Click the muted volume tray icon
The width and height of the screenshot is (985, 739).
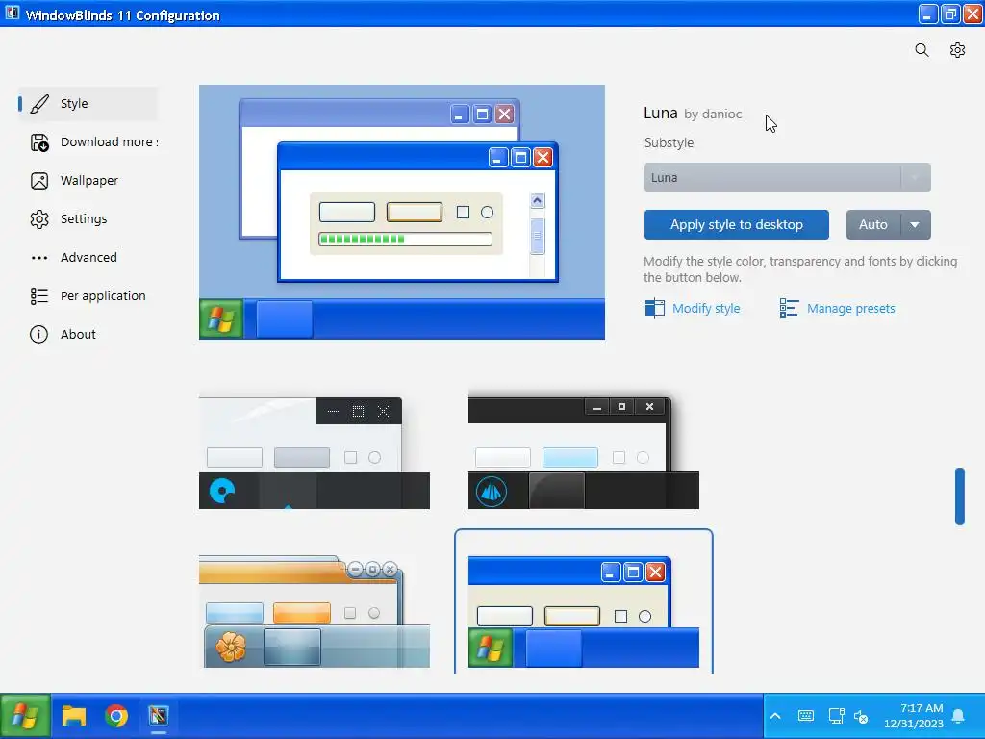[861, 716]
